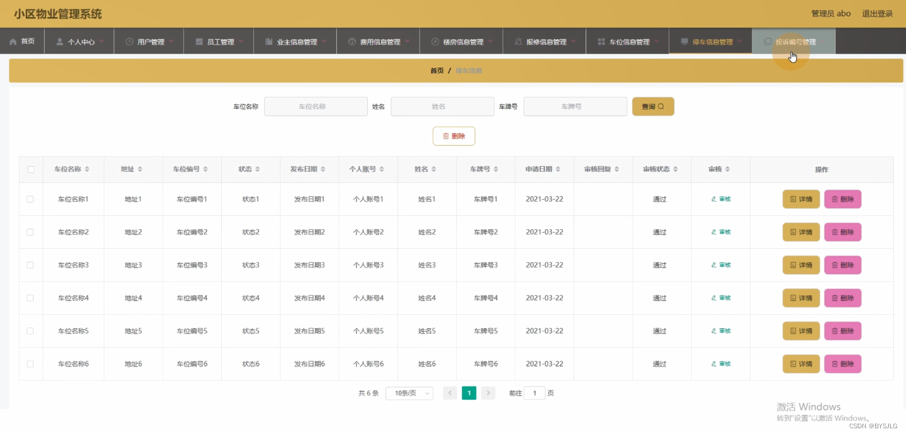This screenshot has width=906, height=434.
Task: Check the row checkbox for 车位名称3
Action: coord(30,265)
